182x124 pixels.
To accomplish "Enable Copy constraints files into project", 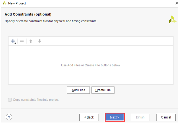I will tap(10, 100).
